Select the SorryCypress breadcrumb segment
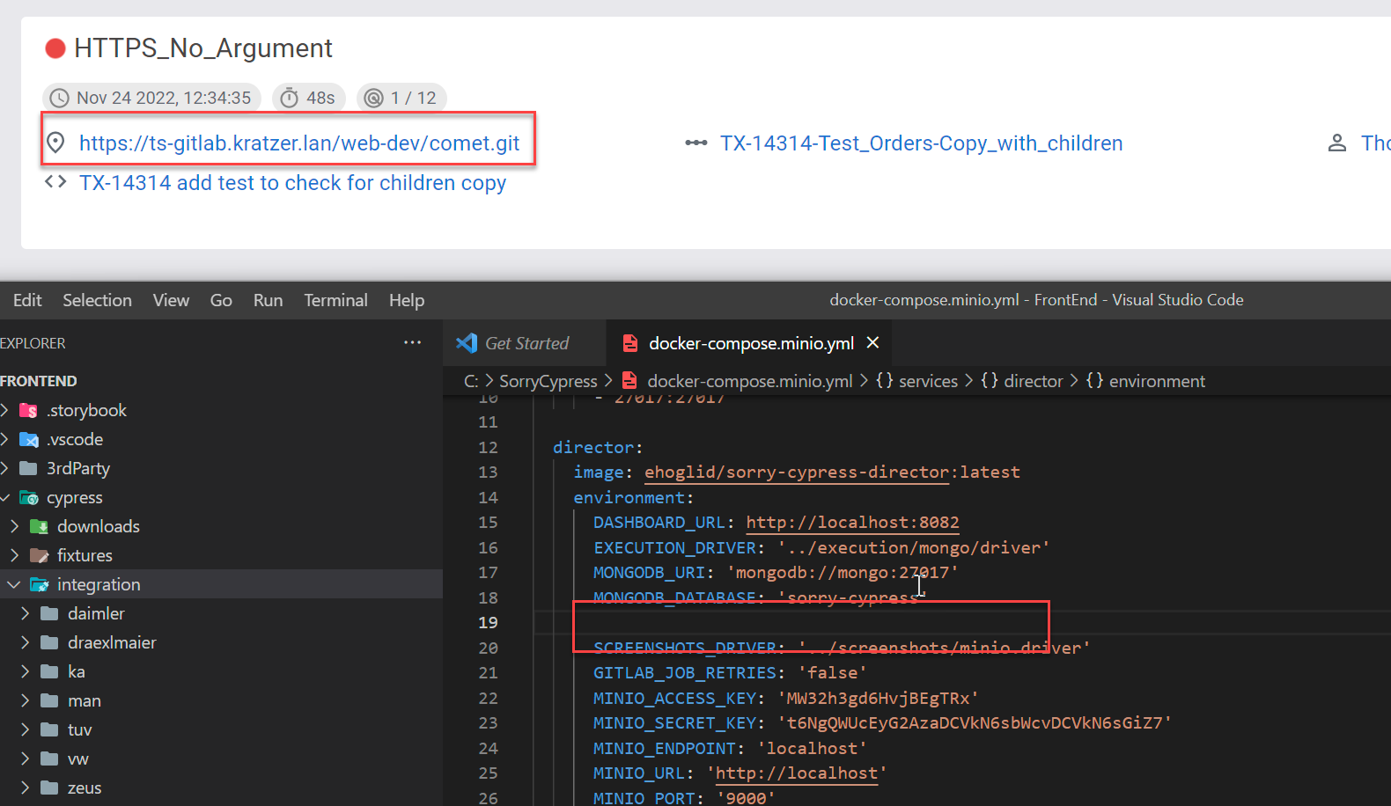The image size is (1391, 806). pos(548,381)
